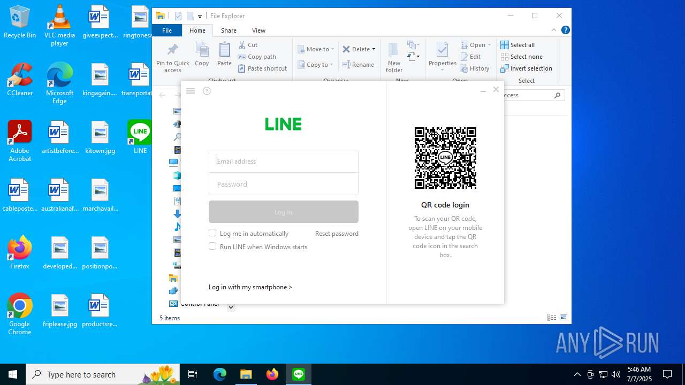Screen dimensions: 685x385
Task: Open Google Chrome desktop icon
Action: 20,314
